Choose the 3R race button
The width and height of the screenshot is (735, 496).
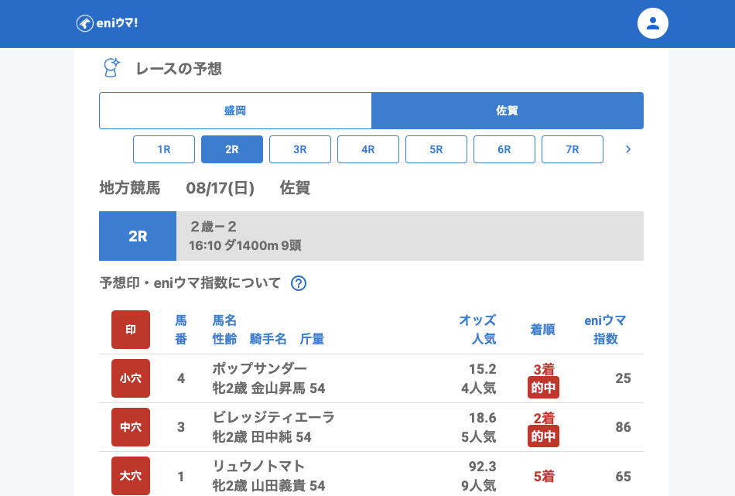tap(300, 149)
